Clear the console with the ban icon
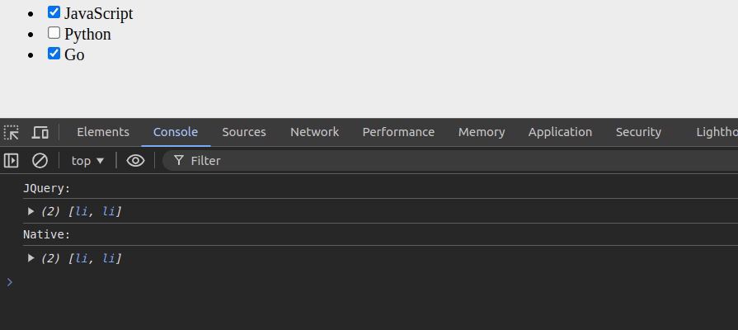 (40, 161)
